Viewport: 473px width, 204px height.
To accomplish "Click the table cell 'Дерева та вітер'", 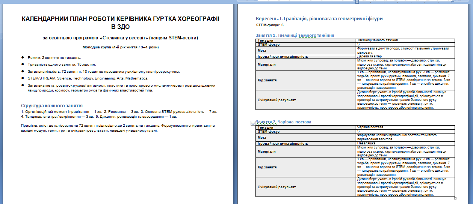I will coord(405,57).
